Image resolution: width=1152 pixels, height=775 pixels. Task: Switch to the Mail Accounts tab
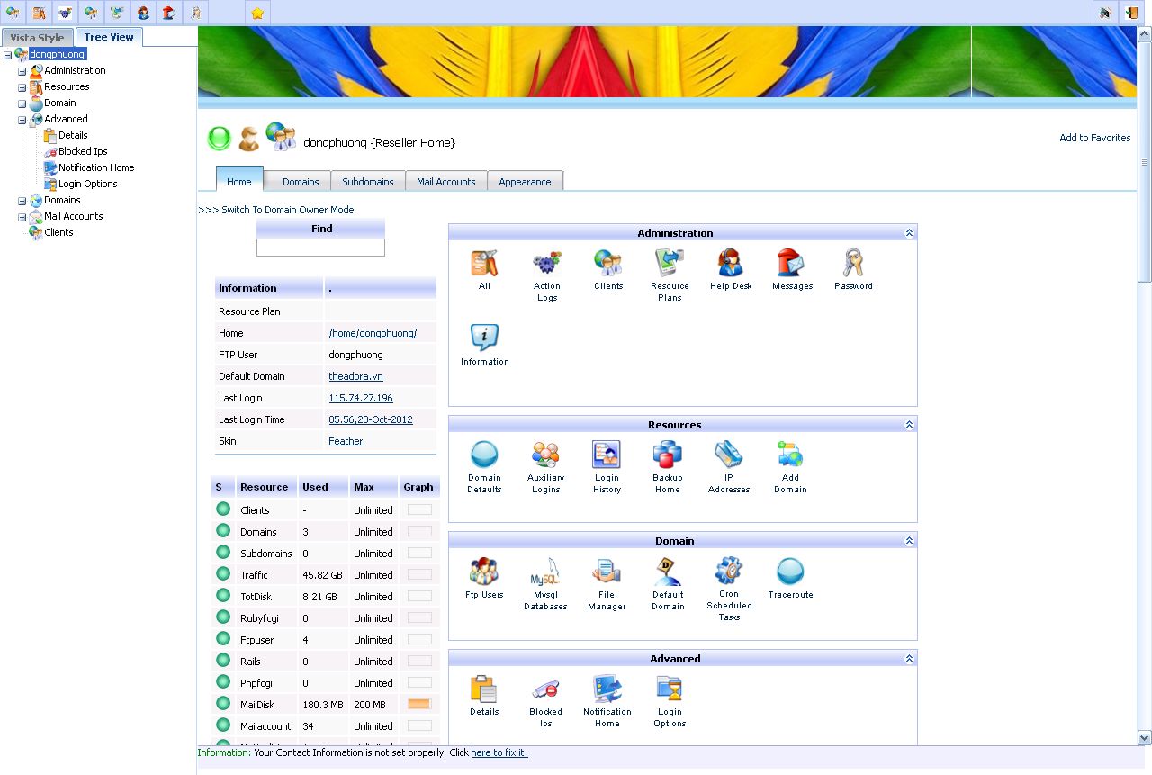(x=445, y=182)
